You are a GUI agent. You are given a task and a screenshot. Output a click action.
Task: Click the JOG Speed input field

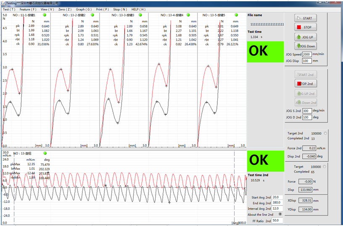(x=307, y=55)
